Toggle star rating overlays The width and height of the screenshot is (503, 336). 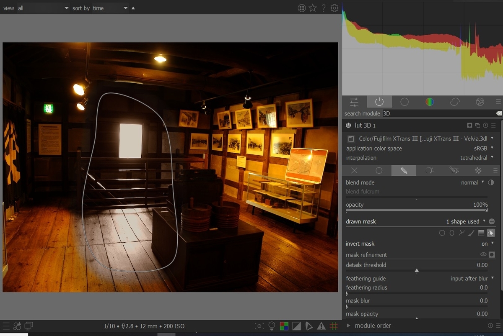(x=313, y=8)
